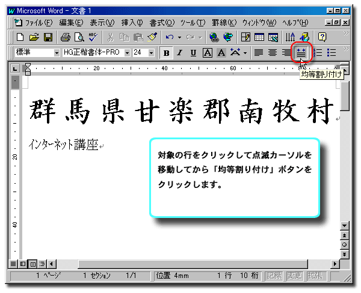Insert an Excel worksheet icon
The height and width of the screenshot is (293, 361).
coord(273,37)
